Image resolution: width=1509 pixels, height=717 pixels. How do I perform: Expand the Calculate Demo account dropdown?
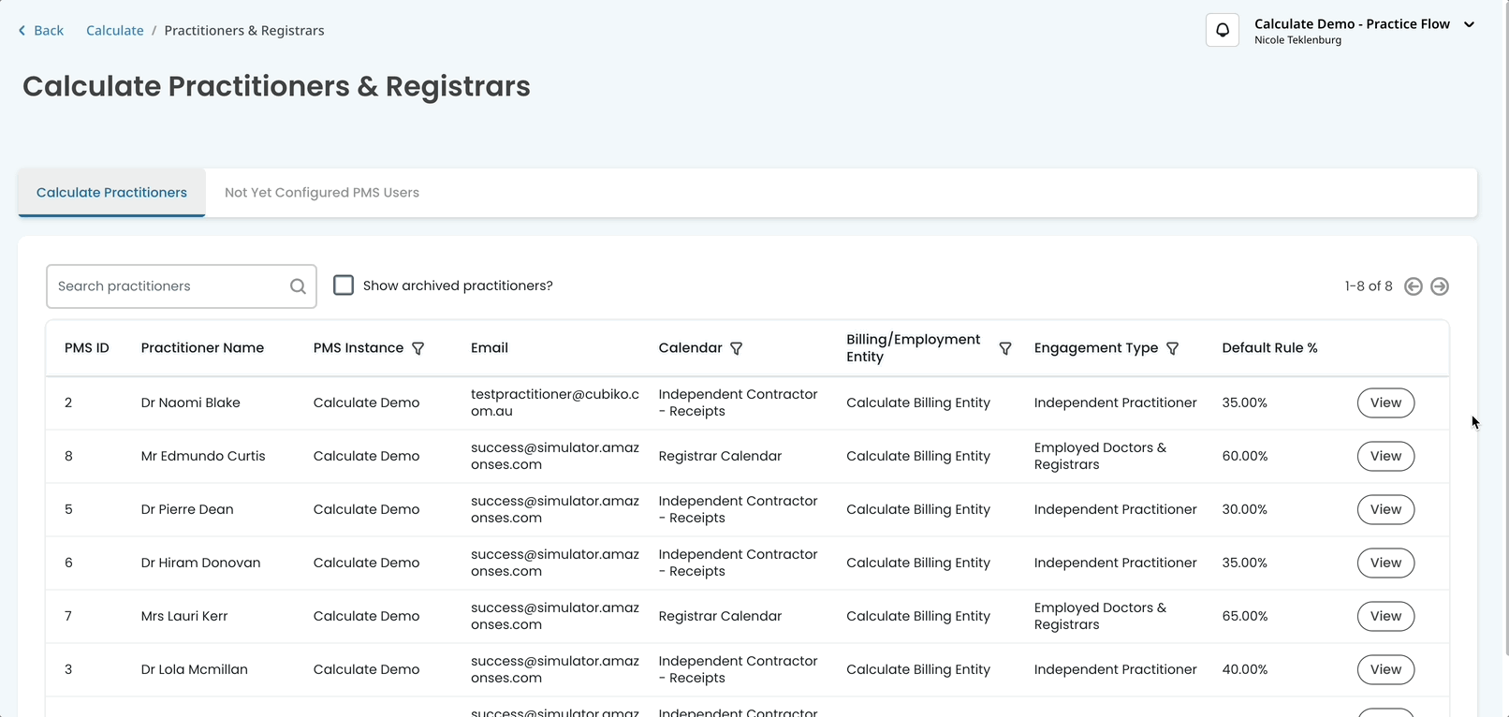coord(1469,25)
